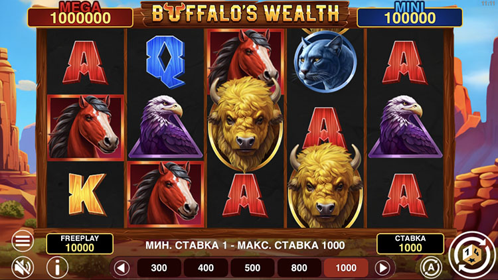This screenshot has width=498, height=280.
Task: Enable autoplay with the A button
Action: coord(431,267)
